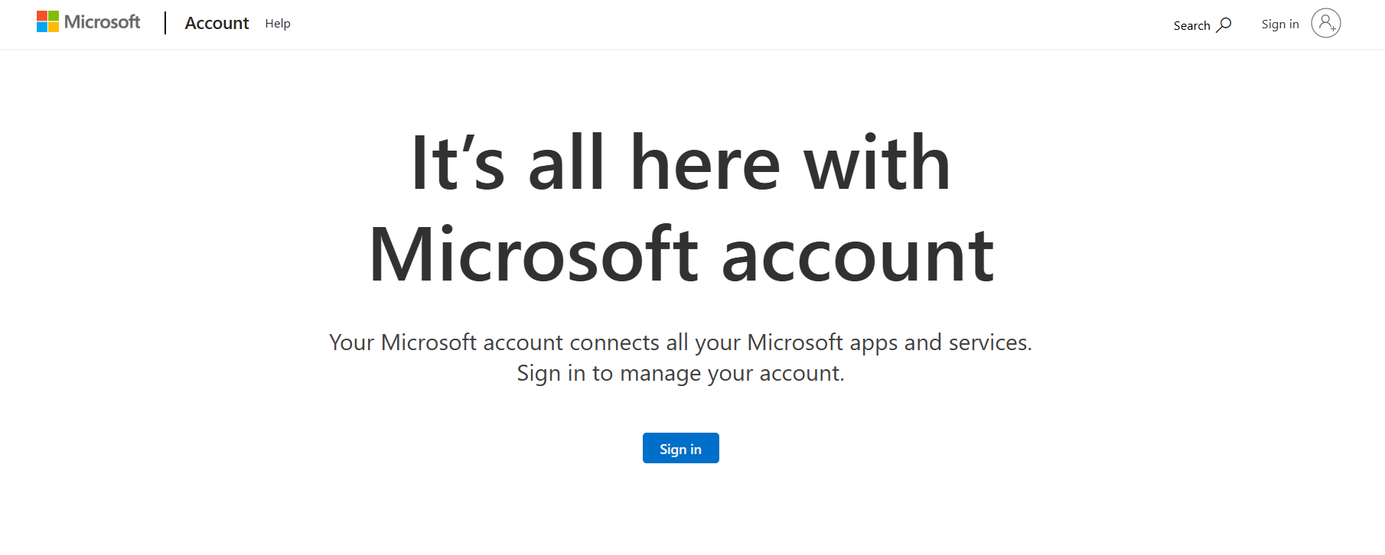Select the sentence about connecting Microsoft apps and services

pos(680,342)
